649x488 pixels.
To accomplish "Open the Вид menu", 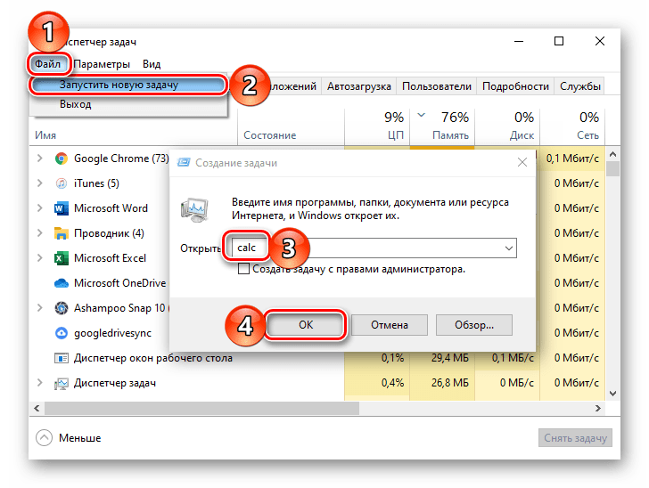I will tap(152, 64).
